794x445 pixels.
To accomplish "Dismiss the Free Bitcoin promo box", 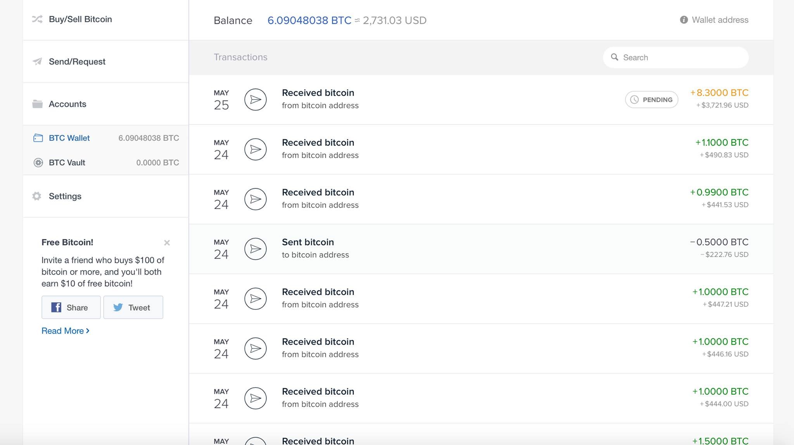I will (x=167, y=243).
